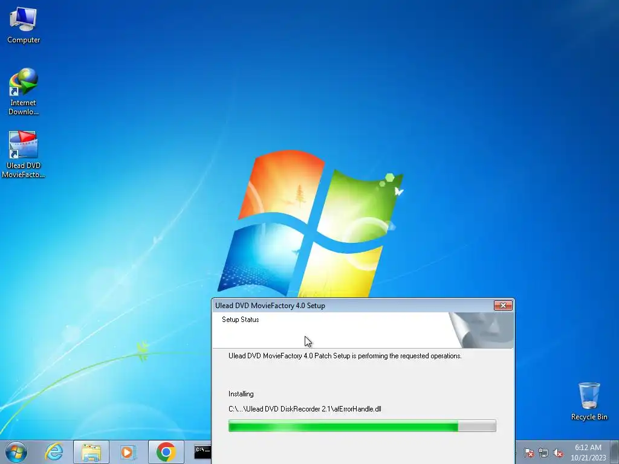This screenshot has width=619, height=464.
Task: Open Action Center flag tray icon
Action: tap(529, 453)
